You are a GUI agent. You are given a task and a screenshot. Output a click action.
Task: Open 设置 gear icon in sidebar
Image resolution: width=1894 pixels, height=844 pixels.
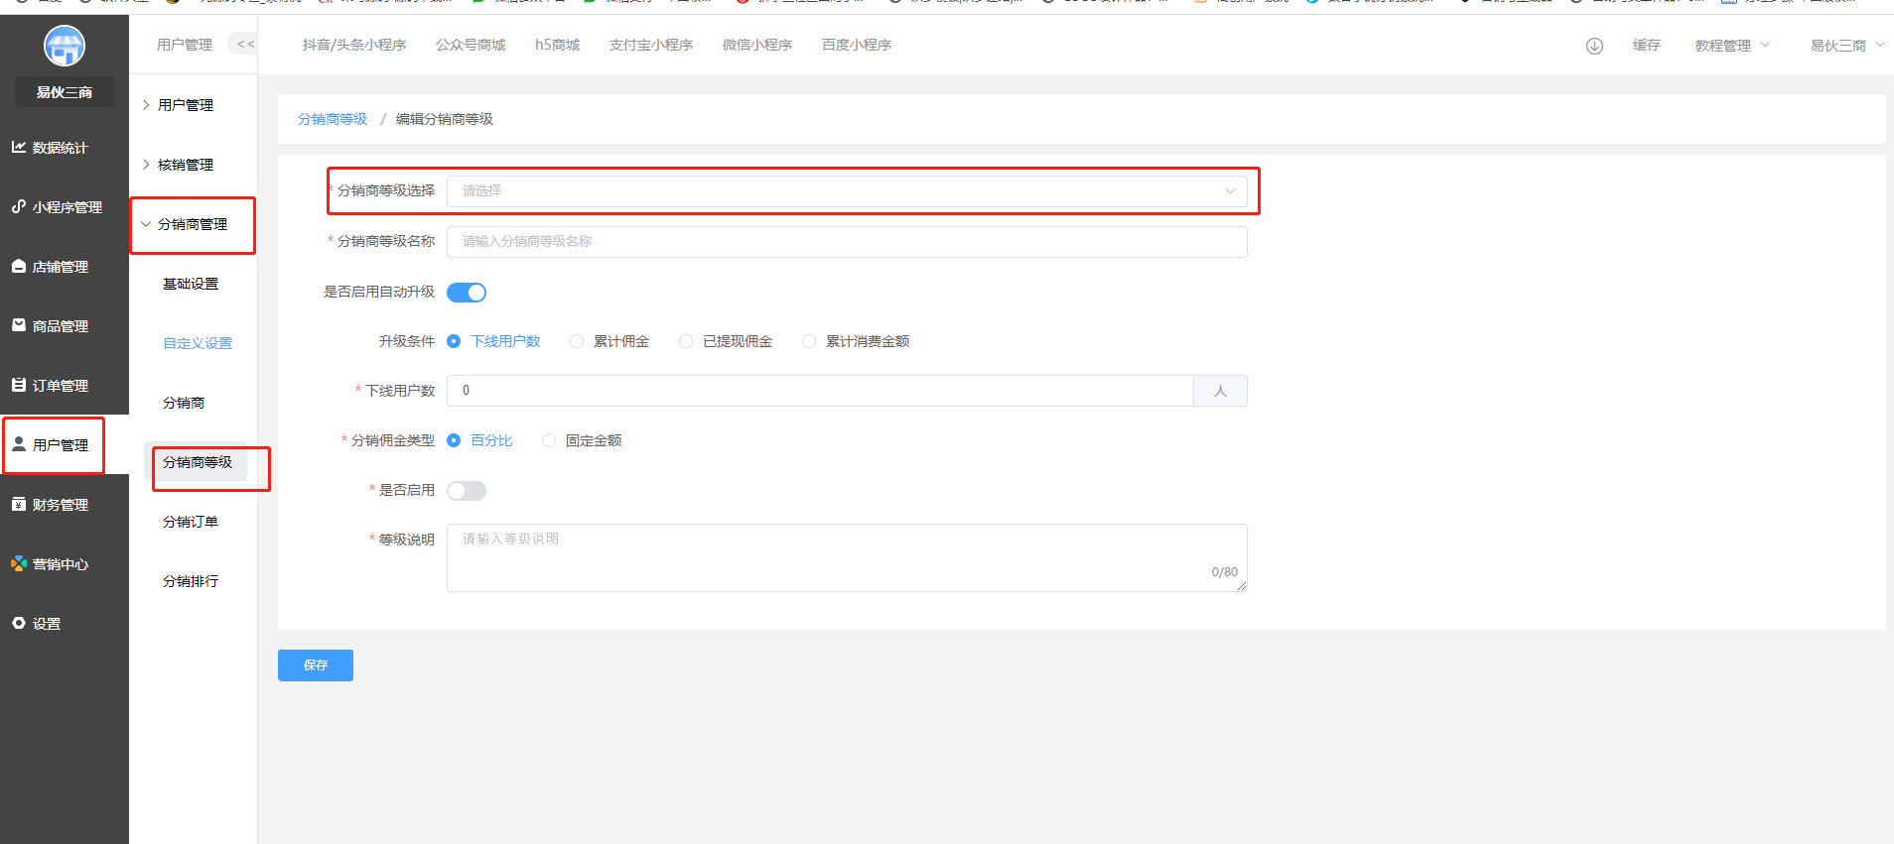click(19, 623)
